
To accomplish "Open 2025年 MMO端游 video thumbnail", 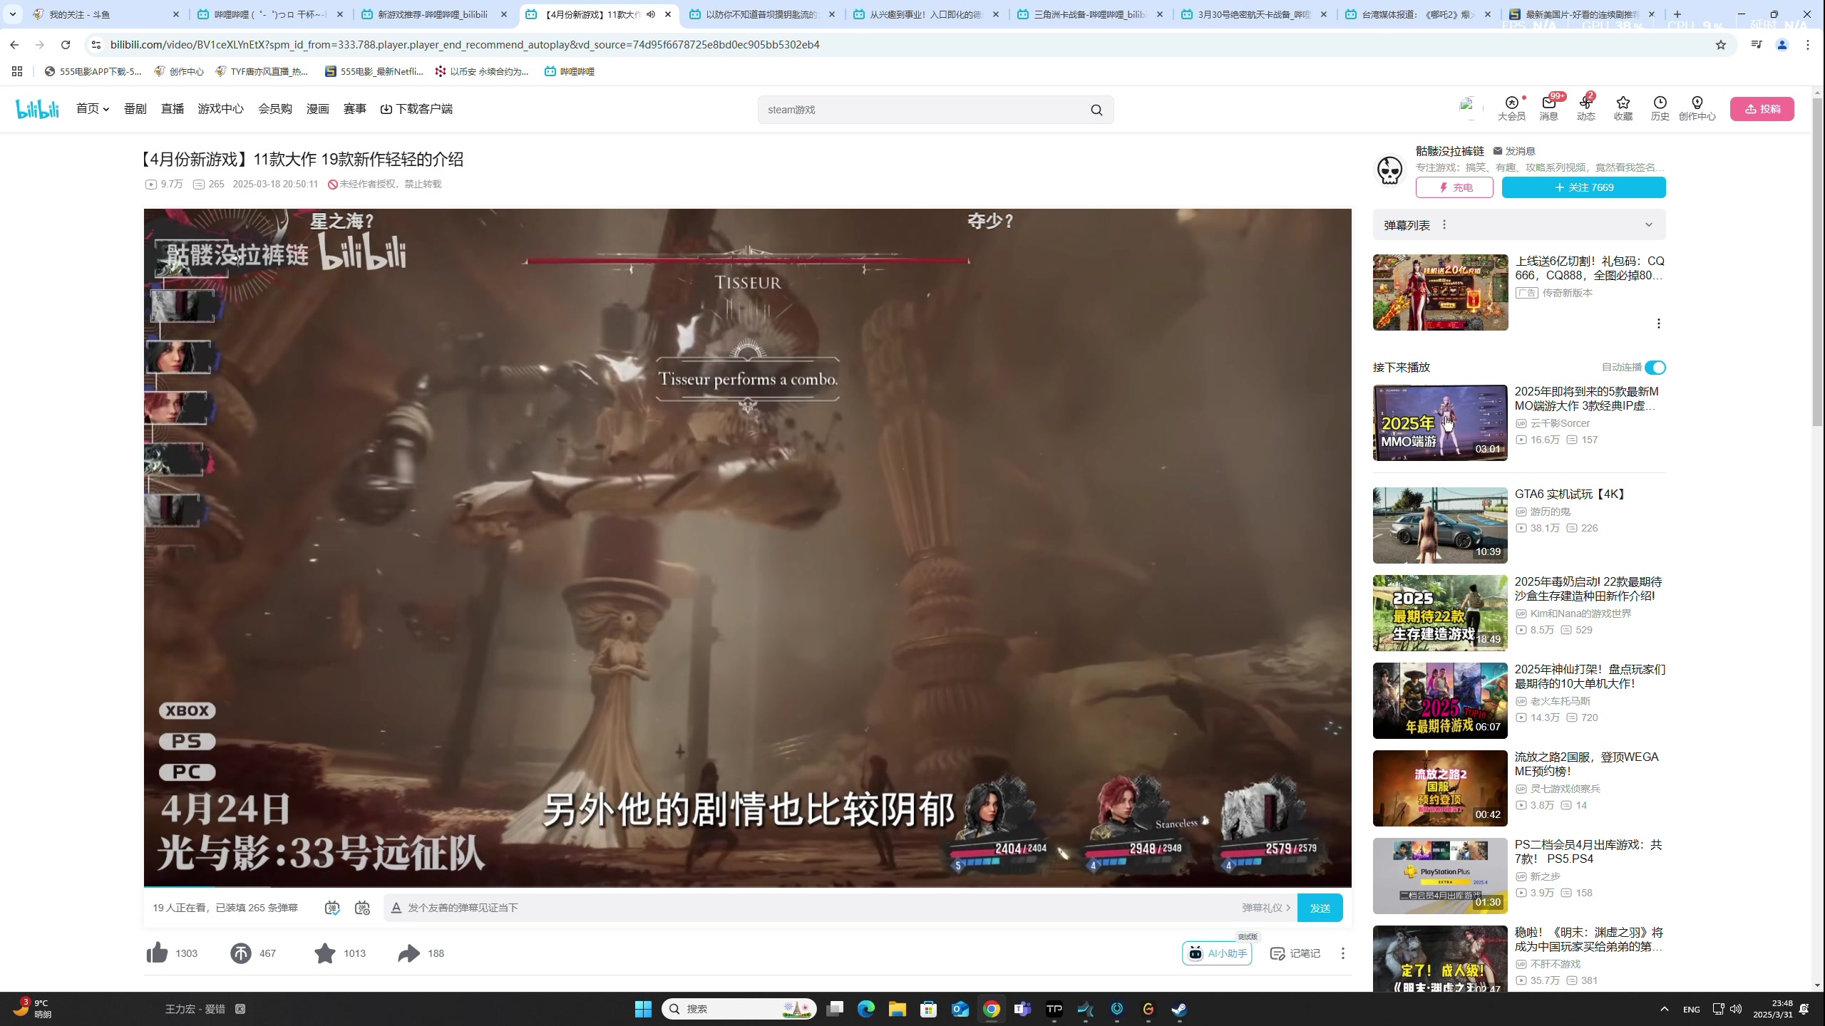I will pos(1440,423).
